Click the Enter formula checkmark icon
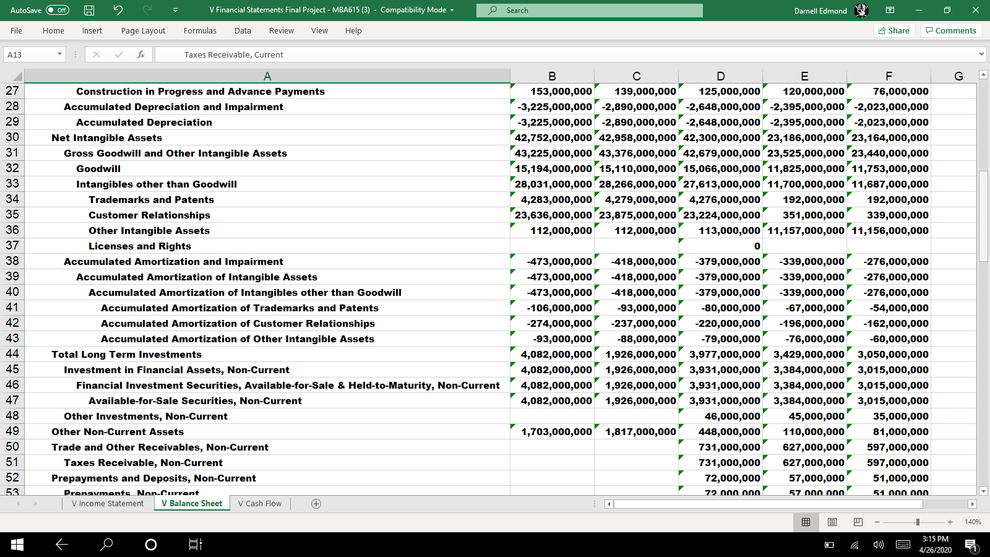The image size is (990, 557). point(119,54)
